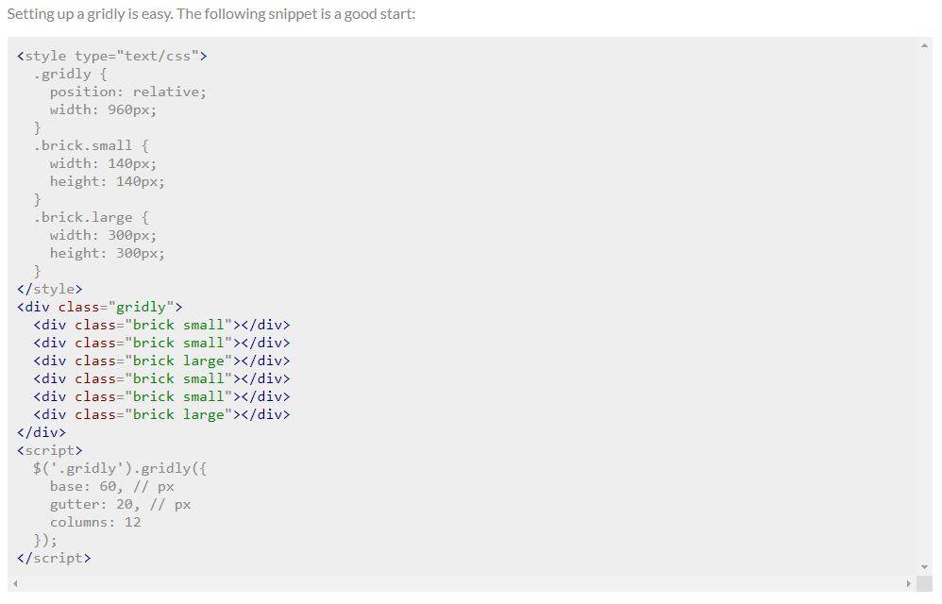Click the 'gutter: 20, // px' line
942x604 pixels.
(x=120, y=504)
